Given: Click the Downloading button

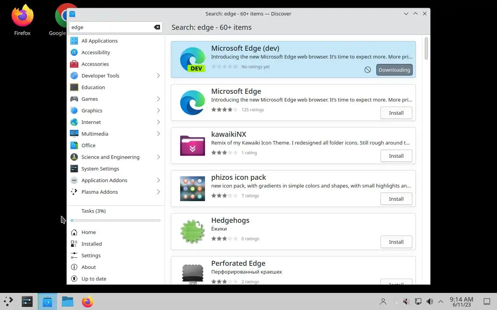Looking at the screenshot, I should pos(394,70).
